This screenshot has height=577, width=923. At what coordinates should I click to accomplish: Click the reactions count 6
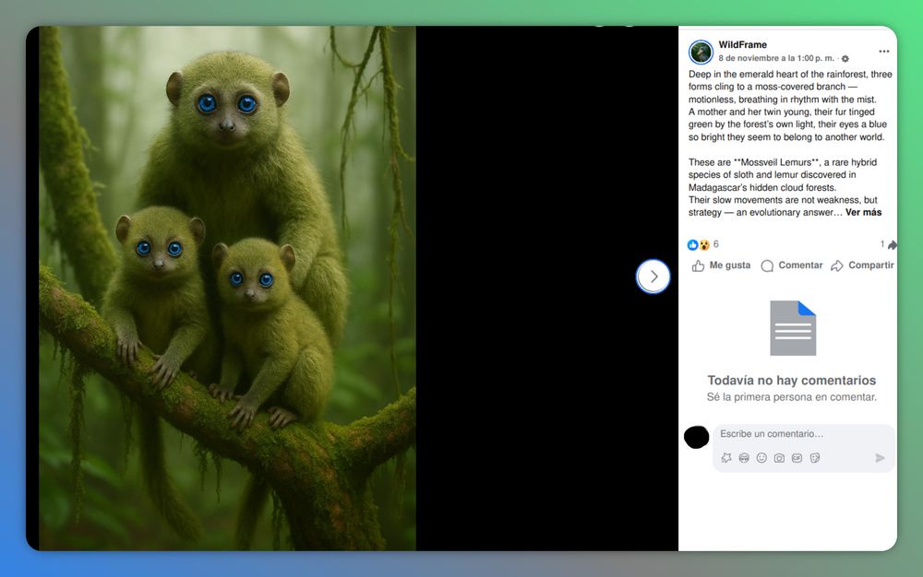point(716,244)
